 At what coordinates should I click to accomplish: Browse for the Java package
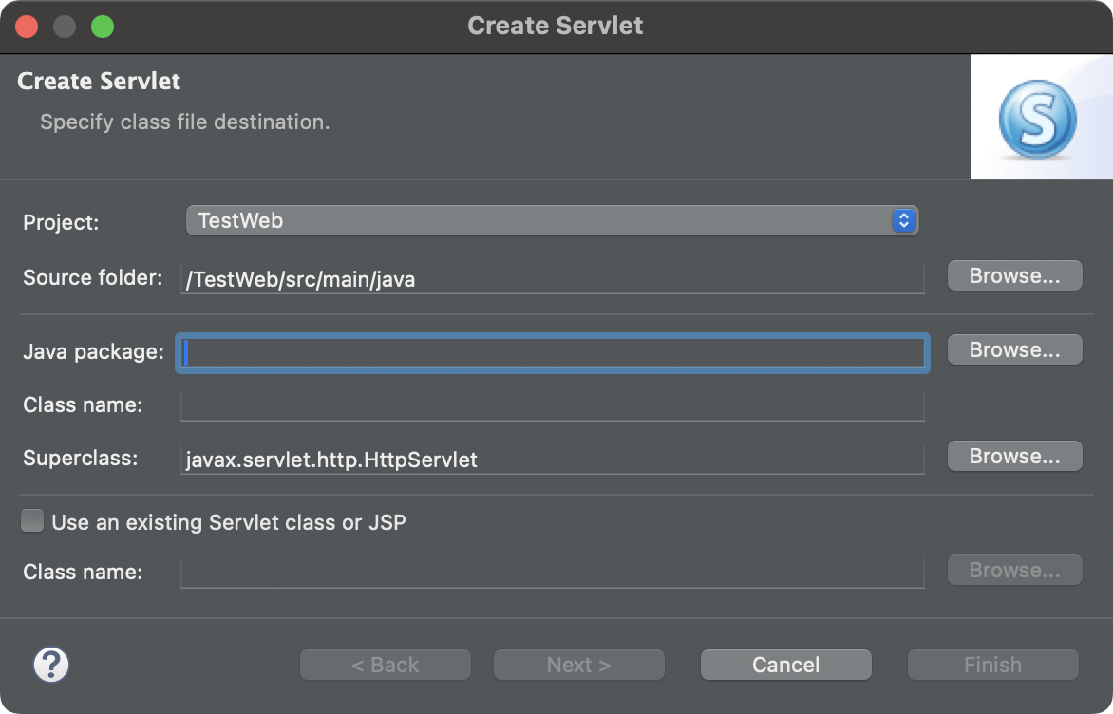1014,349
